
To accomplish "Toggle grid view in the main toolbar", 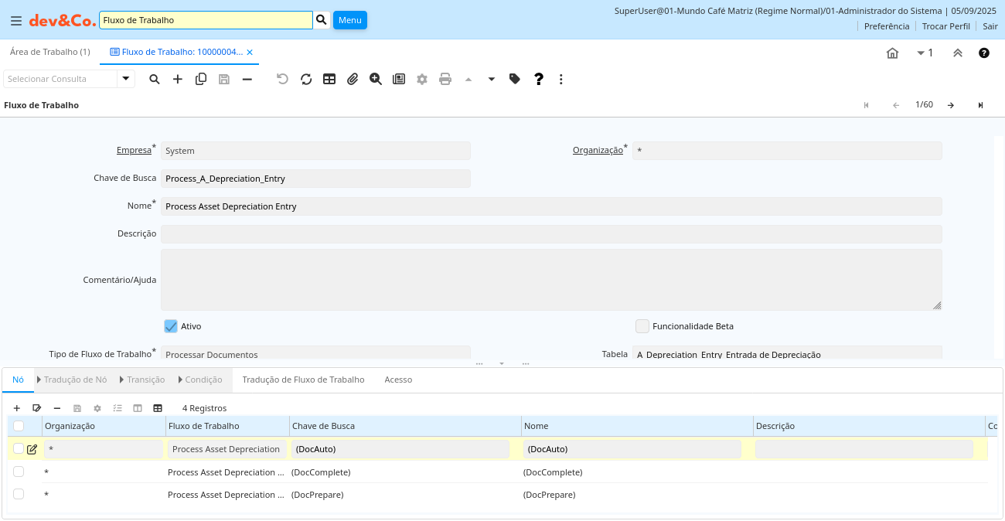I will tap(329, 79).
